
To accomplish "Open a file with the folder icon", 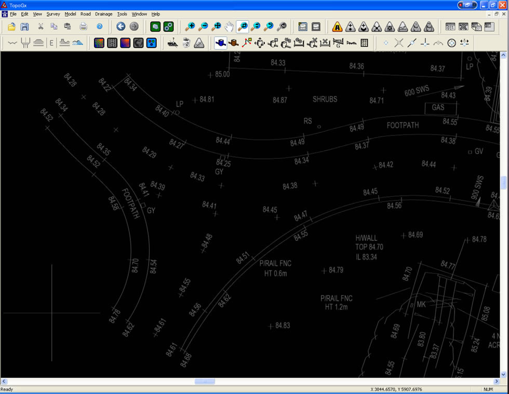I will click(11, 26).
